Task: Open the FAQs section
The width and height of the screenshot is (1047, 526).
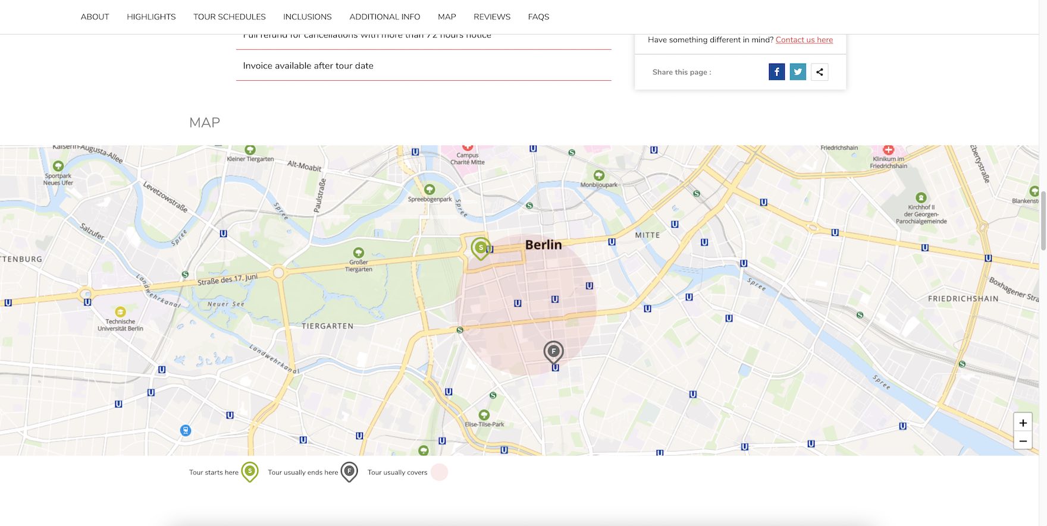Action: pos(538,17)
